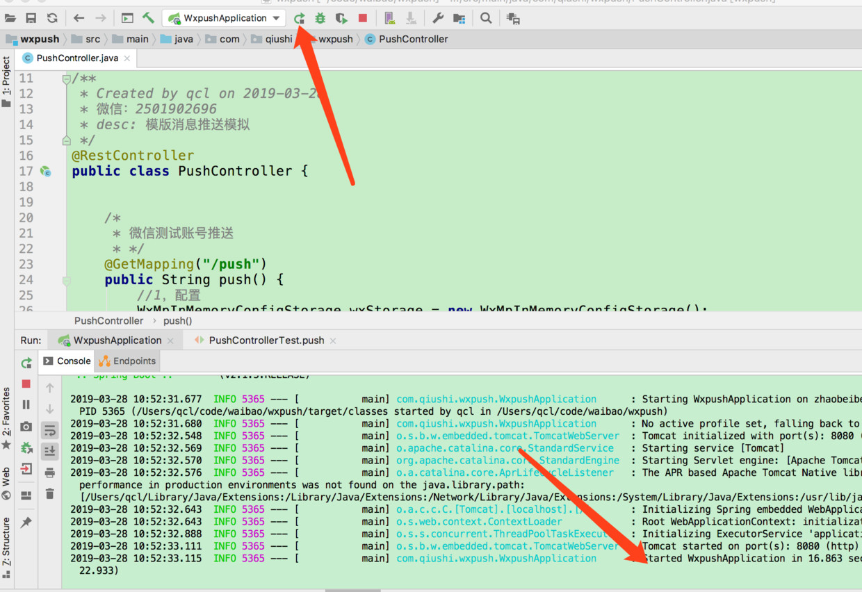862x592 pixels.
Task: Navigate Forward with the right arrow icon
Action: pyautogui.click(x=101, y=18)
